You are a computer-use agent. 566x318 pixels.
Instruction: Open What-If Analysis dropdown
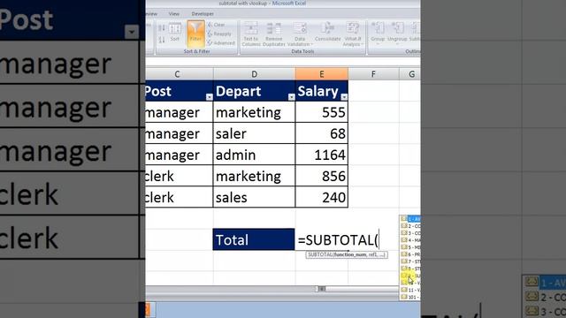[353, 34]
